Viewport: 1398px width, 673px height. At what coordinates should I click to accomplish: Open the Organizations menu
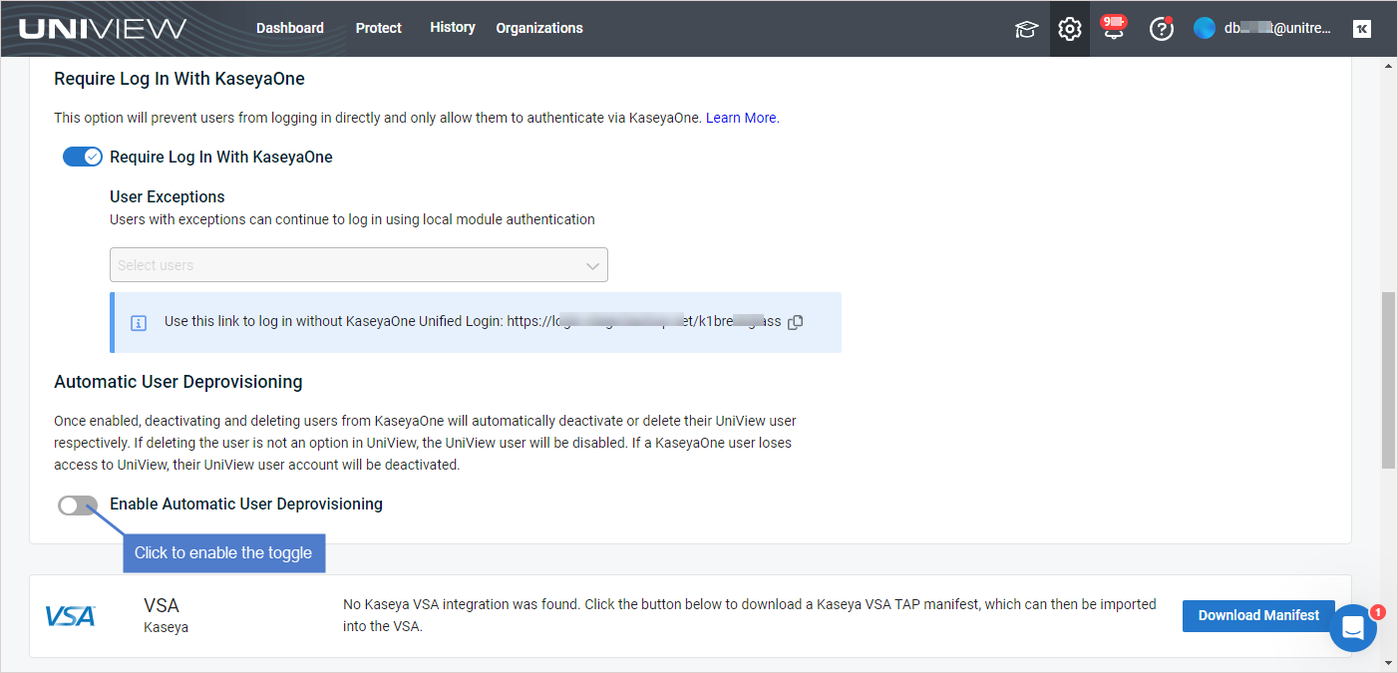(539, 28)
